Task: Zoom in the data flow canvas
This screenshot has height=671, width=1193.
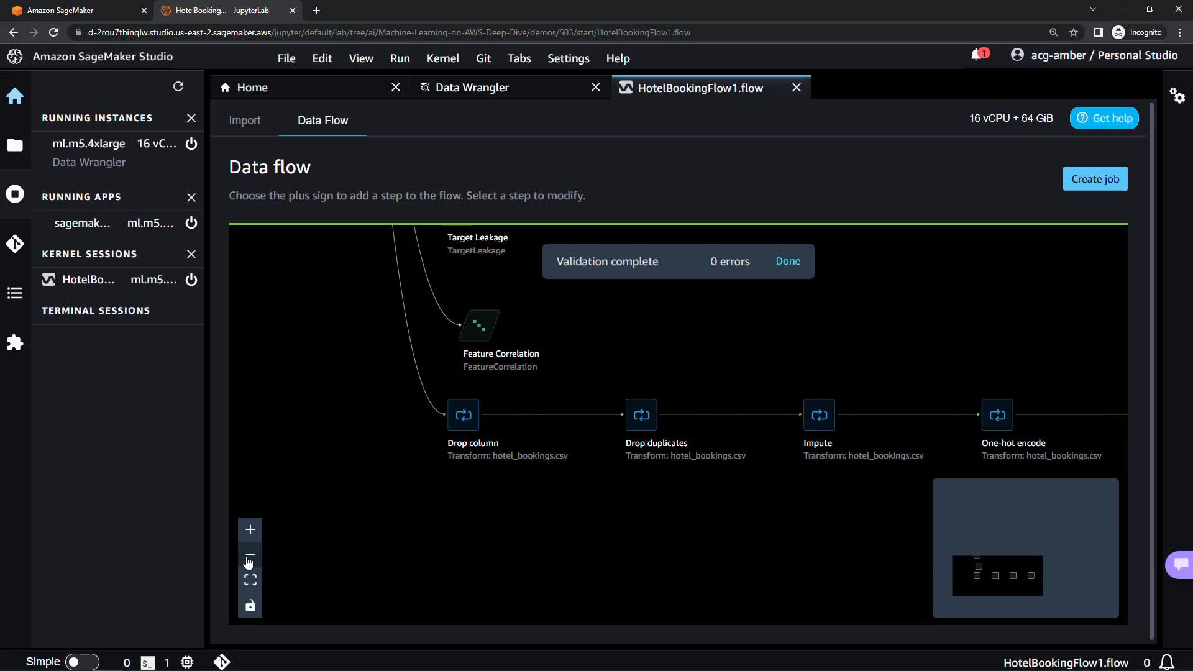Action: pos(250,529)
